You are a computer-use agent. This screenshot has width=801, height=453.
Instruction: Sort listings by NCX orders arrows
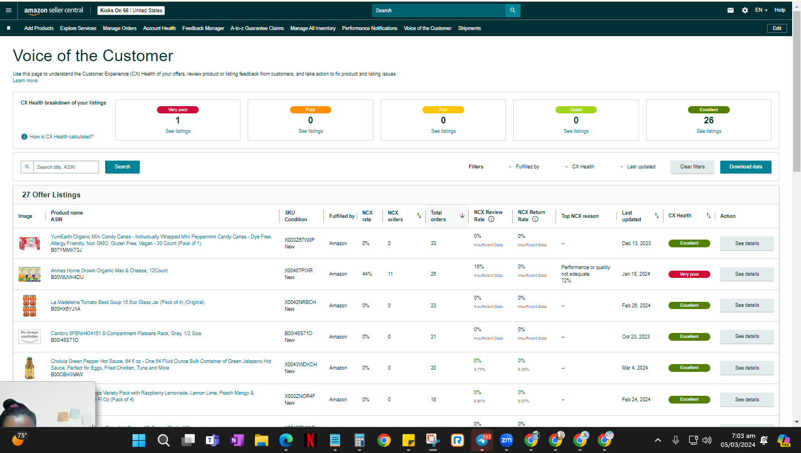click(419, 216)
